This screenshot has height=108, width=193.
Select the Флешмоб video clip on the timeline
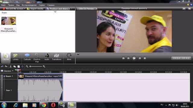click(40, 76)
